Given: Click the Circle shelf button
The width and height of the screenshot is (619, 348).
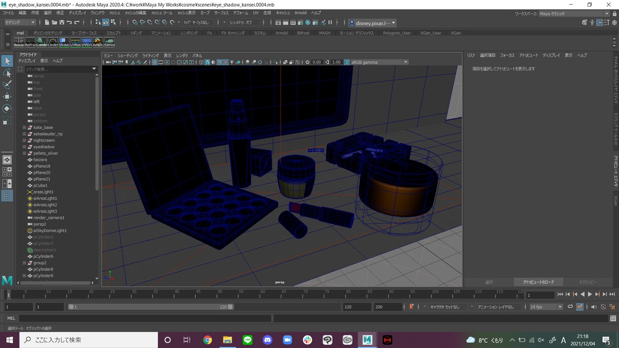Looking at the screenshot, I should (53, 42).
